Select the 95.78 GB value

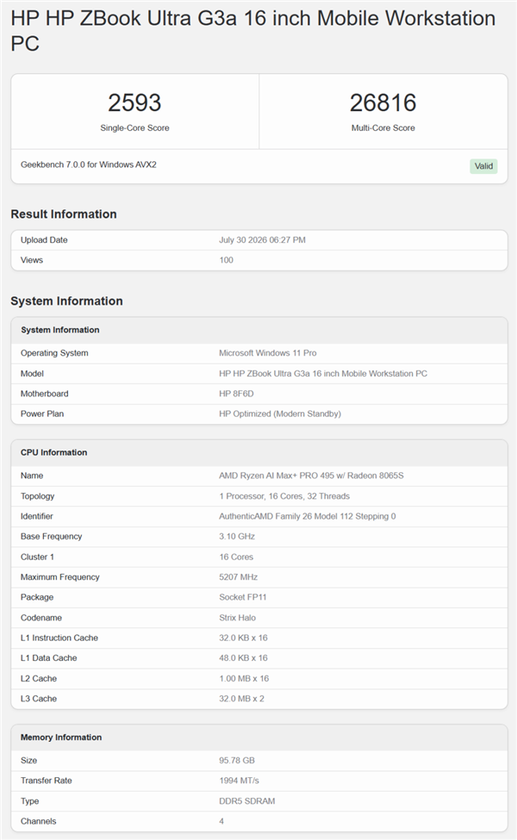237,761
